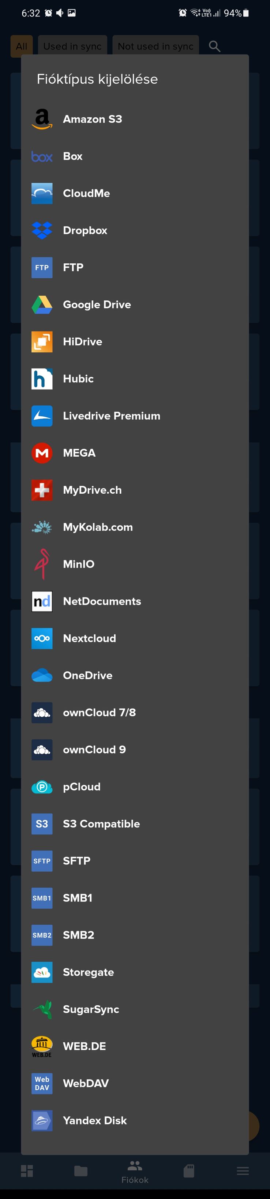This screenshot has height=1199, width=270.
Task: Tap the Google Drive triangle icon
Action: click(42, 304)
